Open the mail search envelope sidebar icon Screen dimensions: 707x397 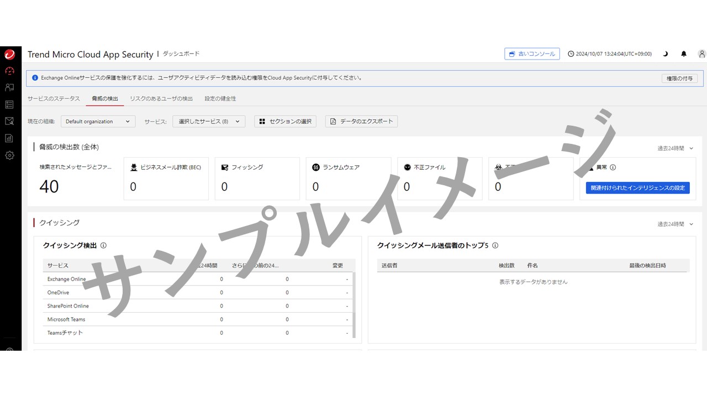pos(9,121)
